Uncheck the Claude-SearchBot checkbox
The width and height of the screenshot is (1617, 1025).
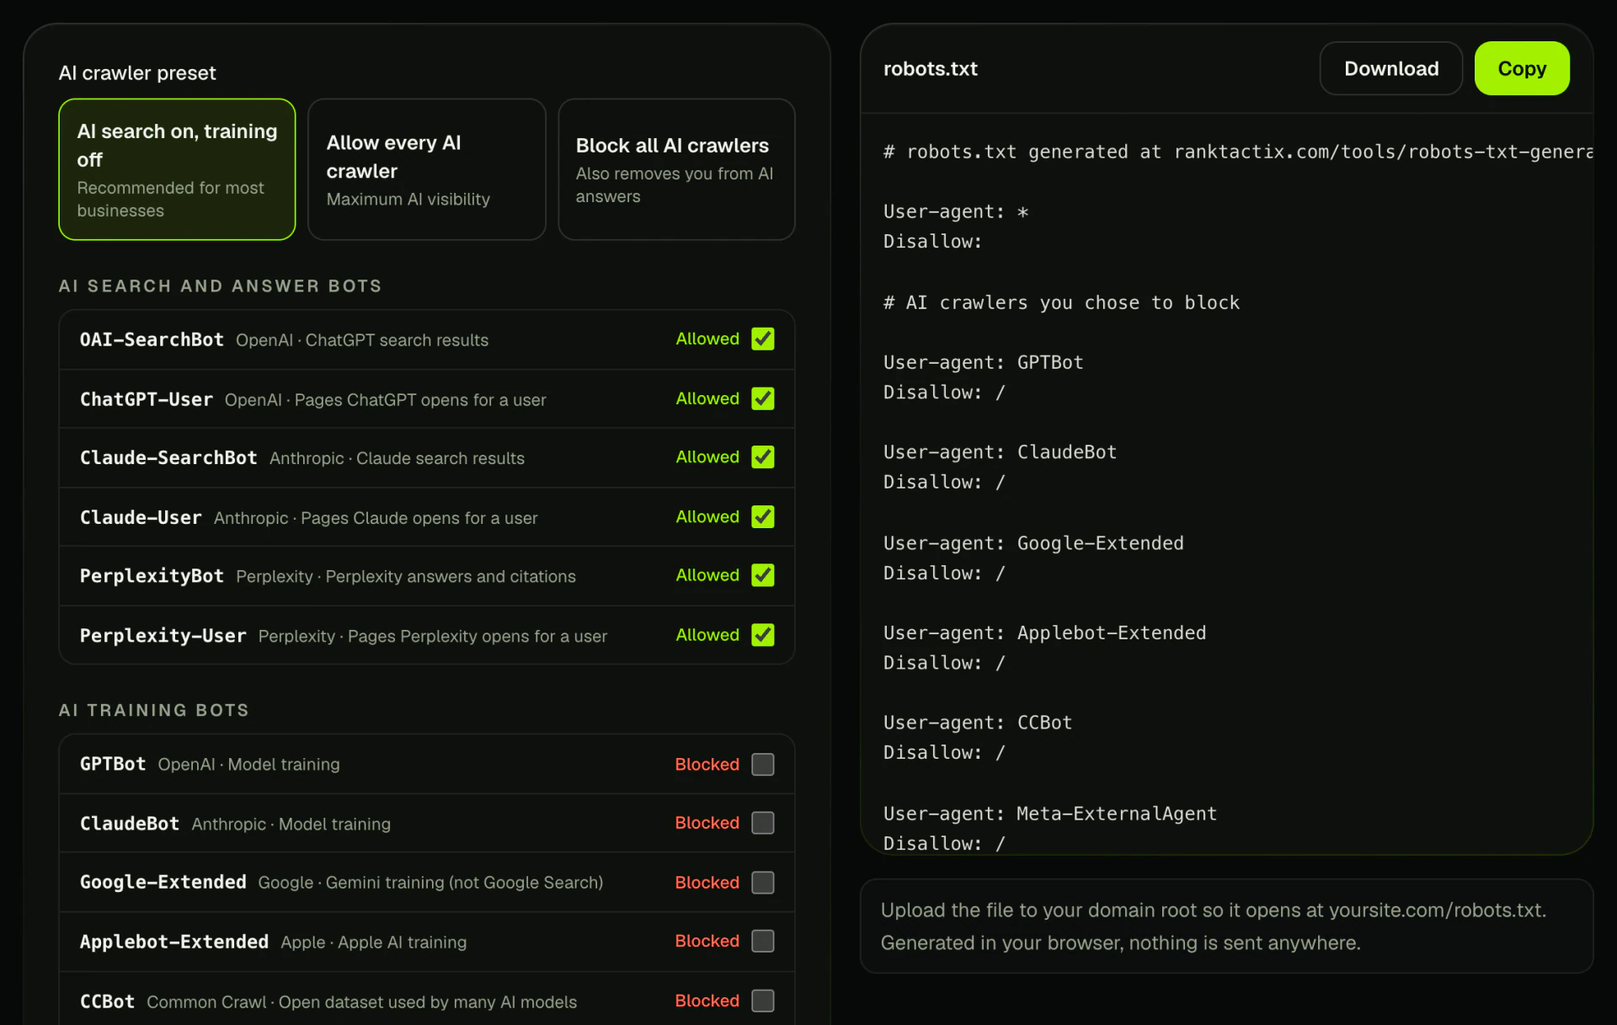762,456
